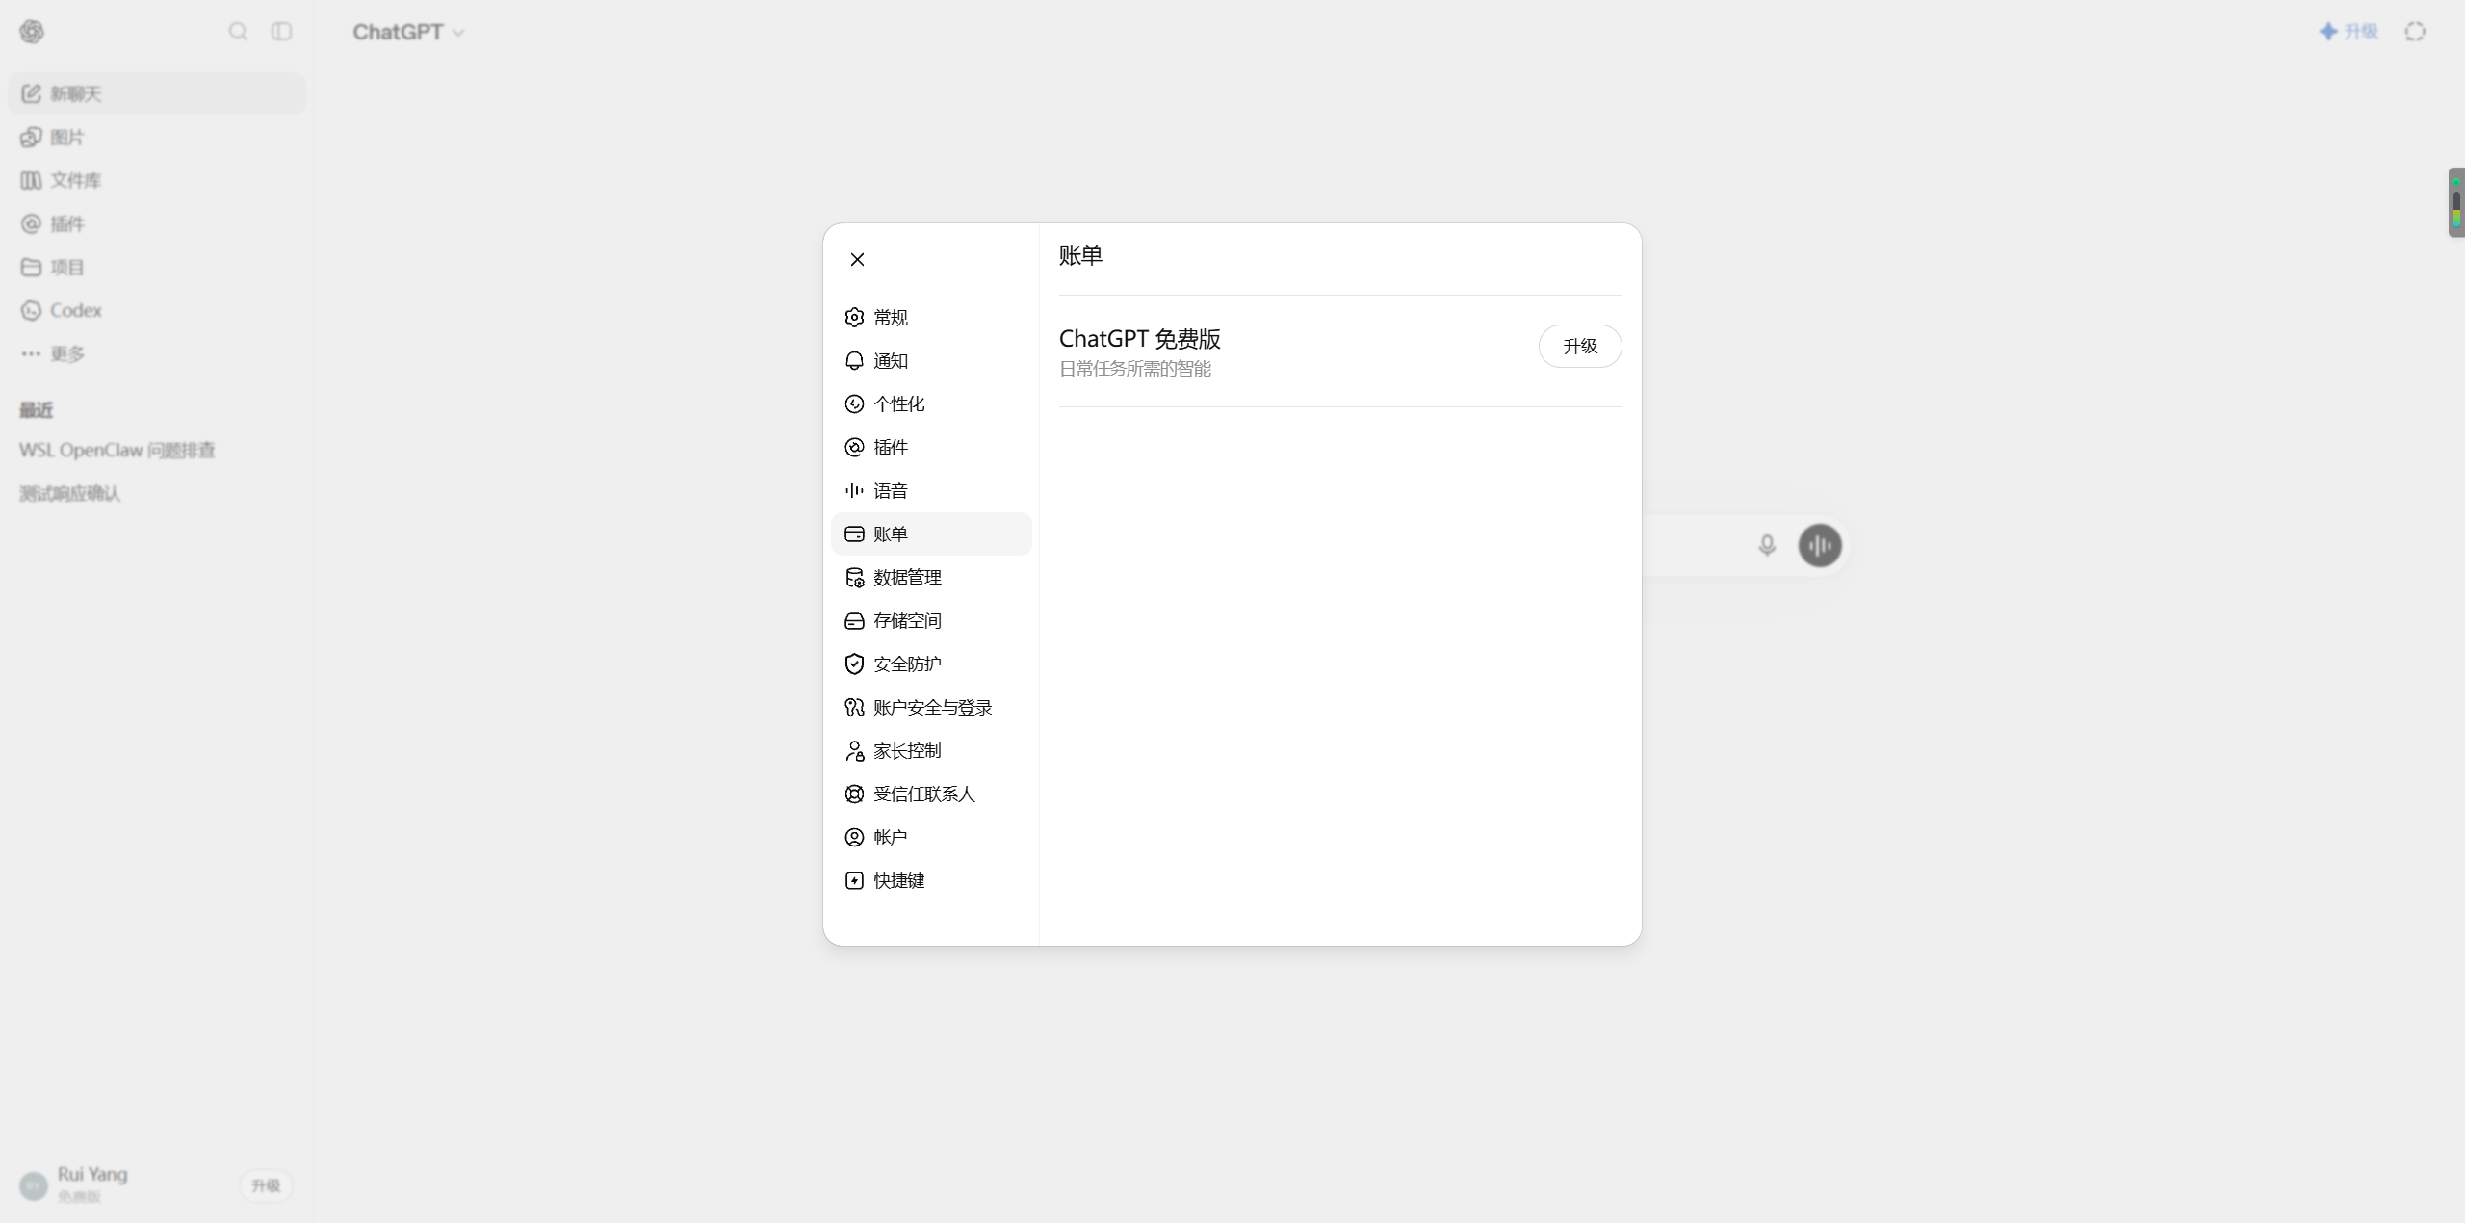Click the shield icon for 安全防护

click(854, 664)
